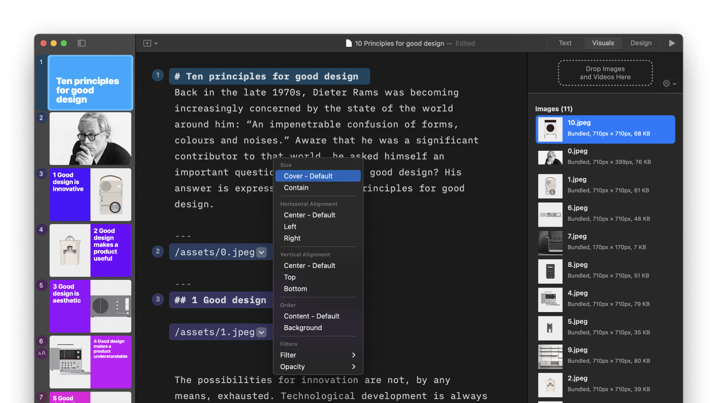The height and width of the screenshot is (403, 717).
Task: Open slide 5 Good design is aesthetic
Action: coord(90,306)
